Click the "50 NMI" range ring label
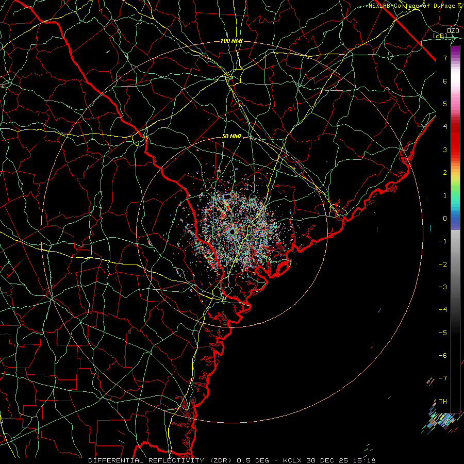Screen dimensions: 464x464 pyautogui.click(x=231, y=137)
